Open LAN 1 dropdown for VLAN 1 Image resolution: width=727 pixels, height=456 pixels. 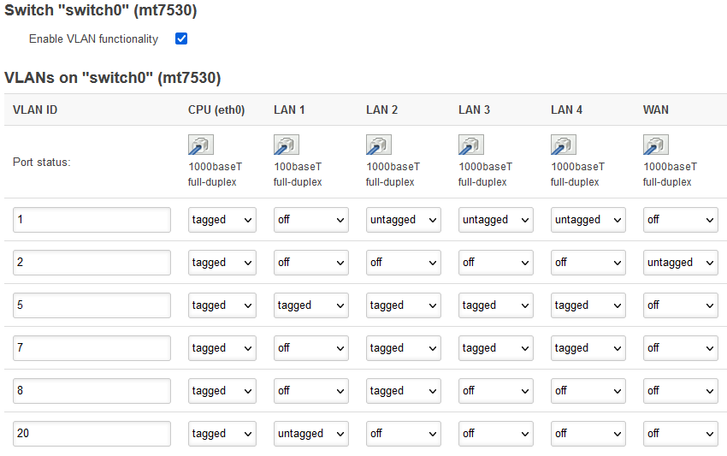(311, 220)
